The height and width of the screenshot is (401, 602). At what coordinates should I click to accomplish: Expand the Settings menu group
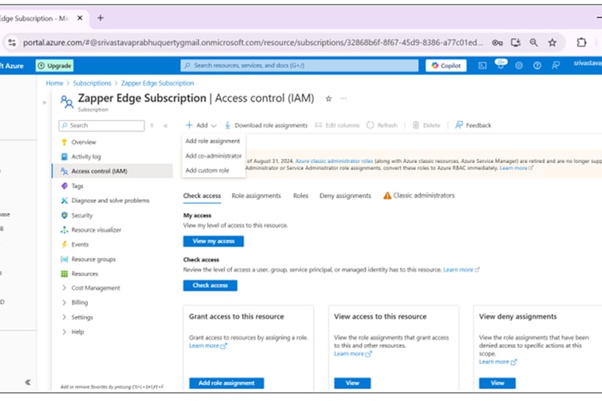pos(64,317)
